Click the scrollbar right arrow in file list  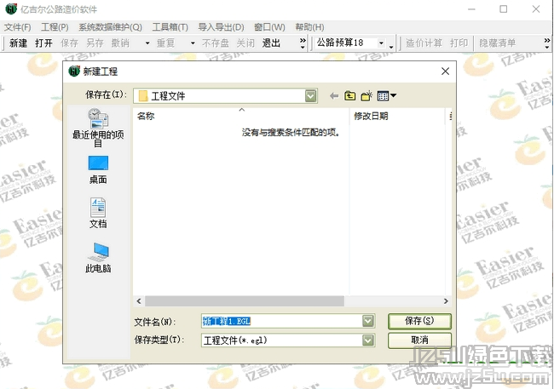[x=446, y=301]
